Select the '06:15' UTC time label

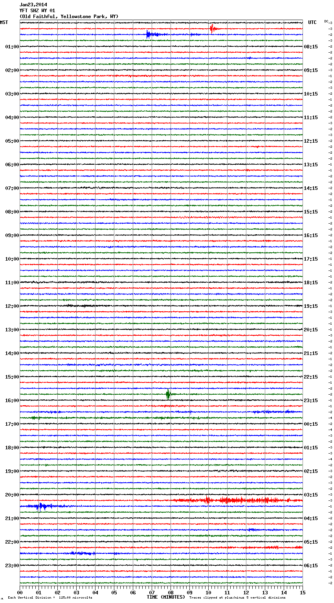coord(311,566)
